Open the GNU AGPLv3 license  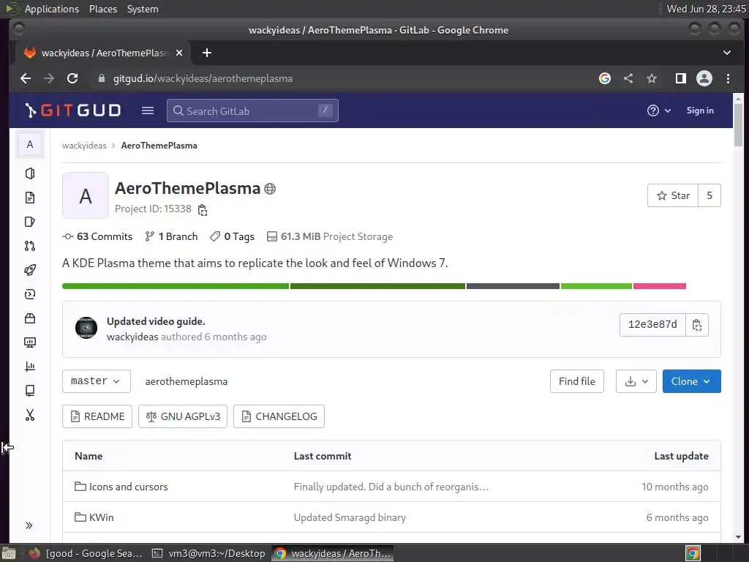pos(182,416)
